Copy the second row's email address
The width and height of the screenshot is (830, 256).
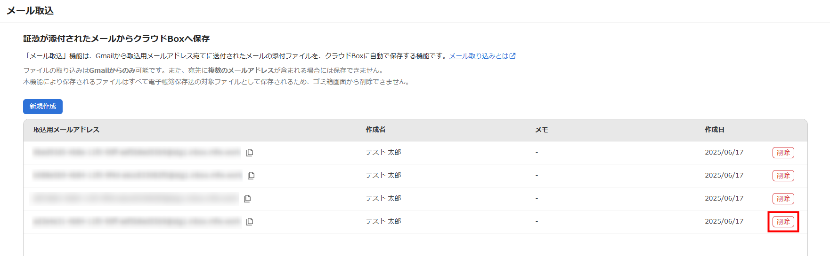[251, 176]
